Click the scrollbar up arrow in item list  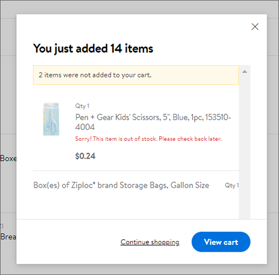(244, 72)
